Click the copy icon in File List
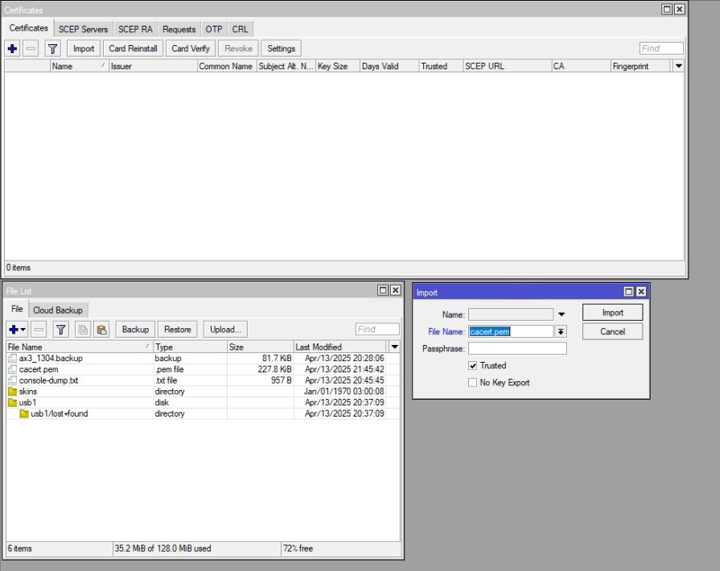This screenshot has height=571, width=720. point(83,329)
